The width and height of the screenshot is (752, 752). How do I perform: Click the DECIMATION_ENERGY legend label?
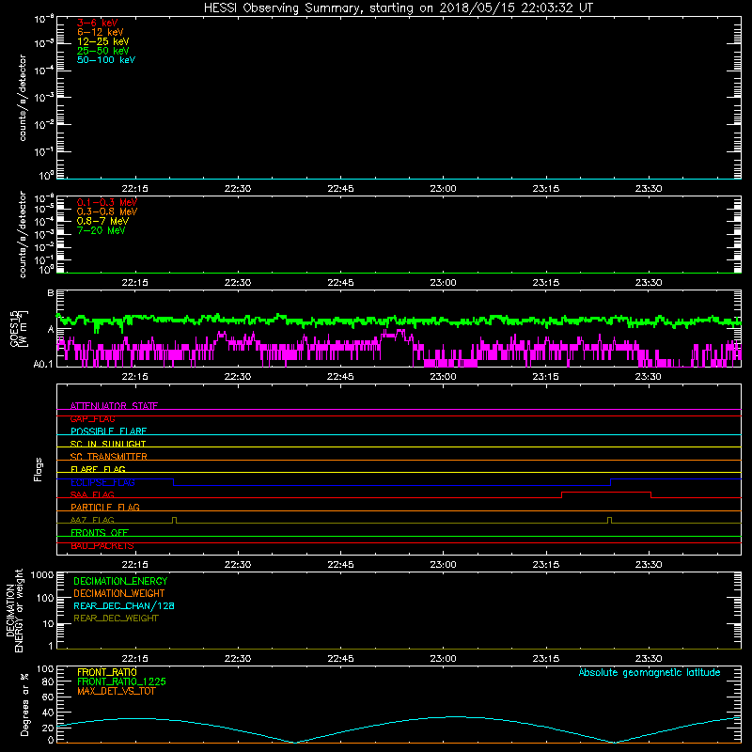120,581
